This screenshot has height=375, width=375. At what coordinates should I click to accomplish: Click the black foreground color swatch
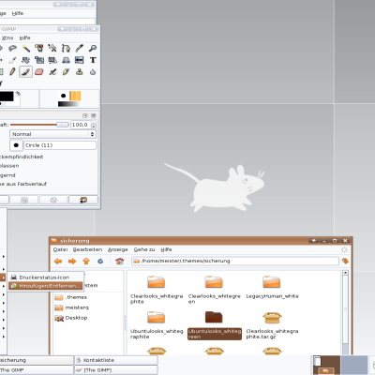click(x=7, y=96)
